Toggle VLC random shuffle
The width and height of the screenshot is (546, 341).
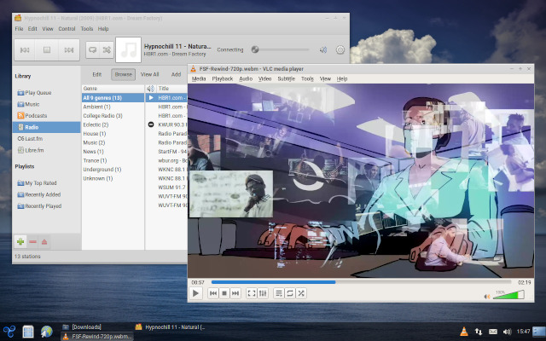[x=301, y=293]
